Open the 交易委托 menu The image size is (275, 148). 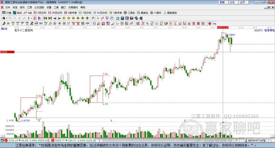coord(73,7)
